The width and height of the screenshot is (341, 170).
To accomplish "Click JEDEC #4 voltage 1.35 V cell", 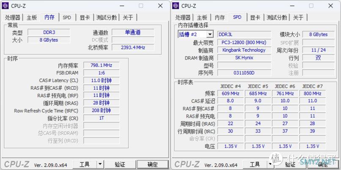I will (231, 146).
